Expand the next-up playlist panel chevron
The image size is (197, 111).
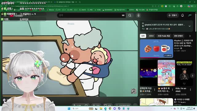[190, 26]
